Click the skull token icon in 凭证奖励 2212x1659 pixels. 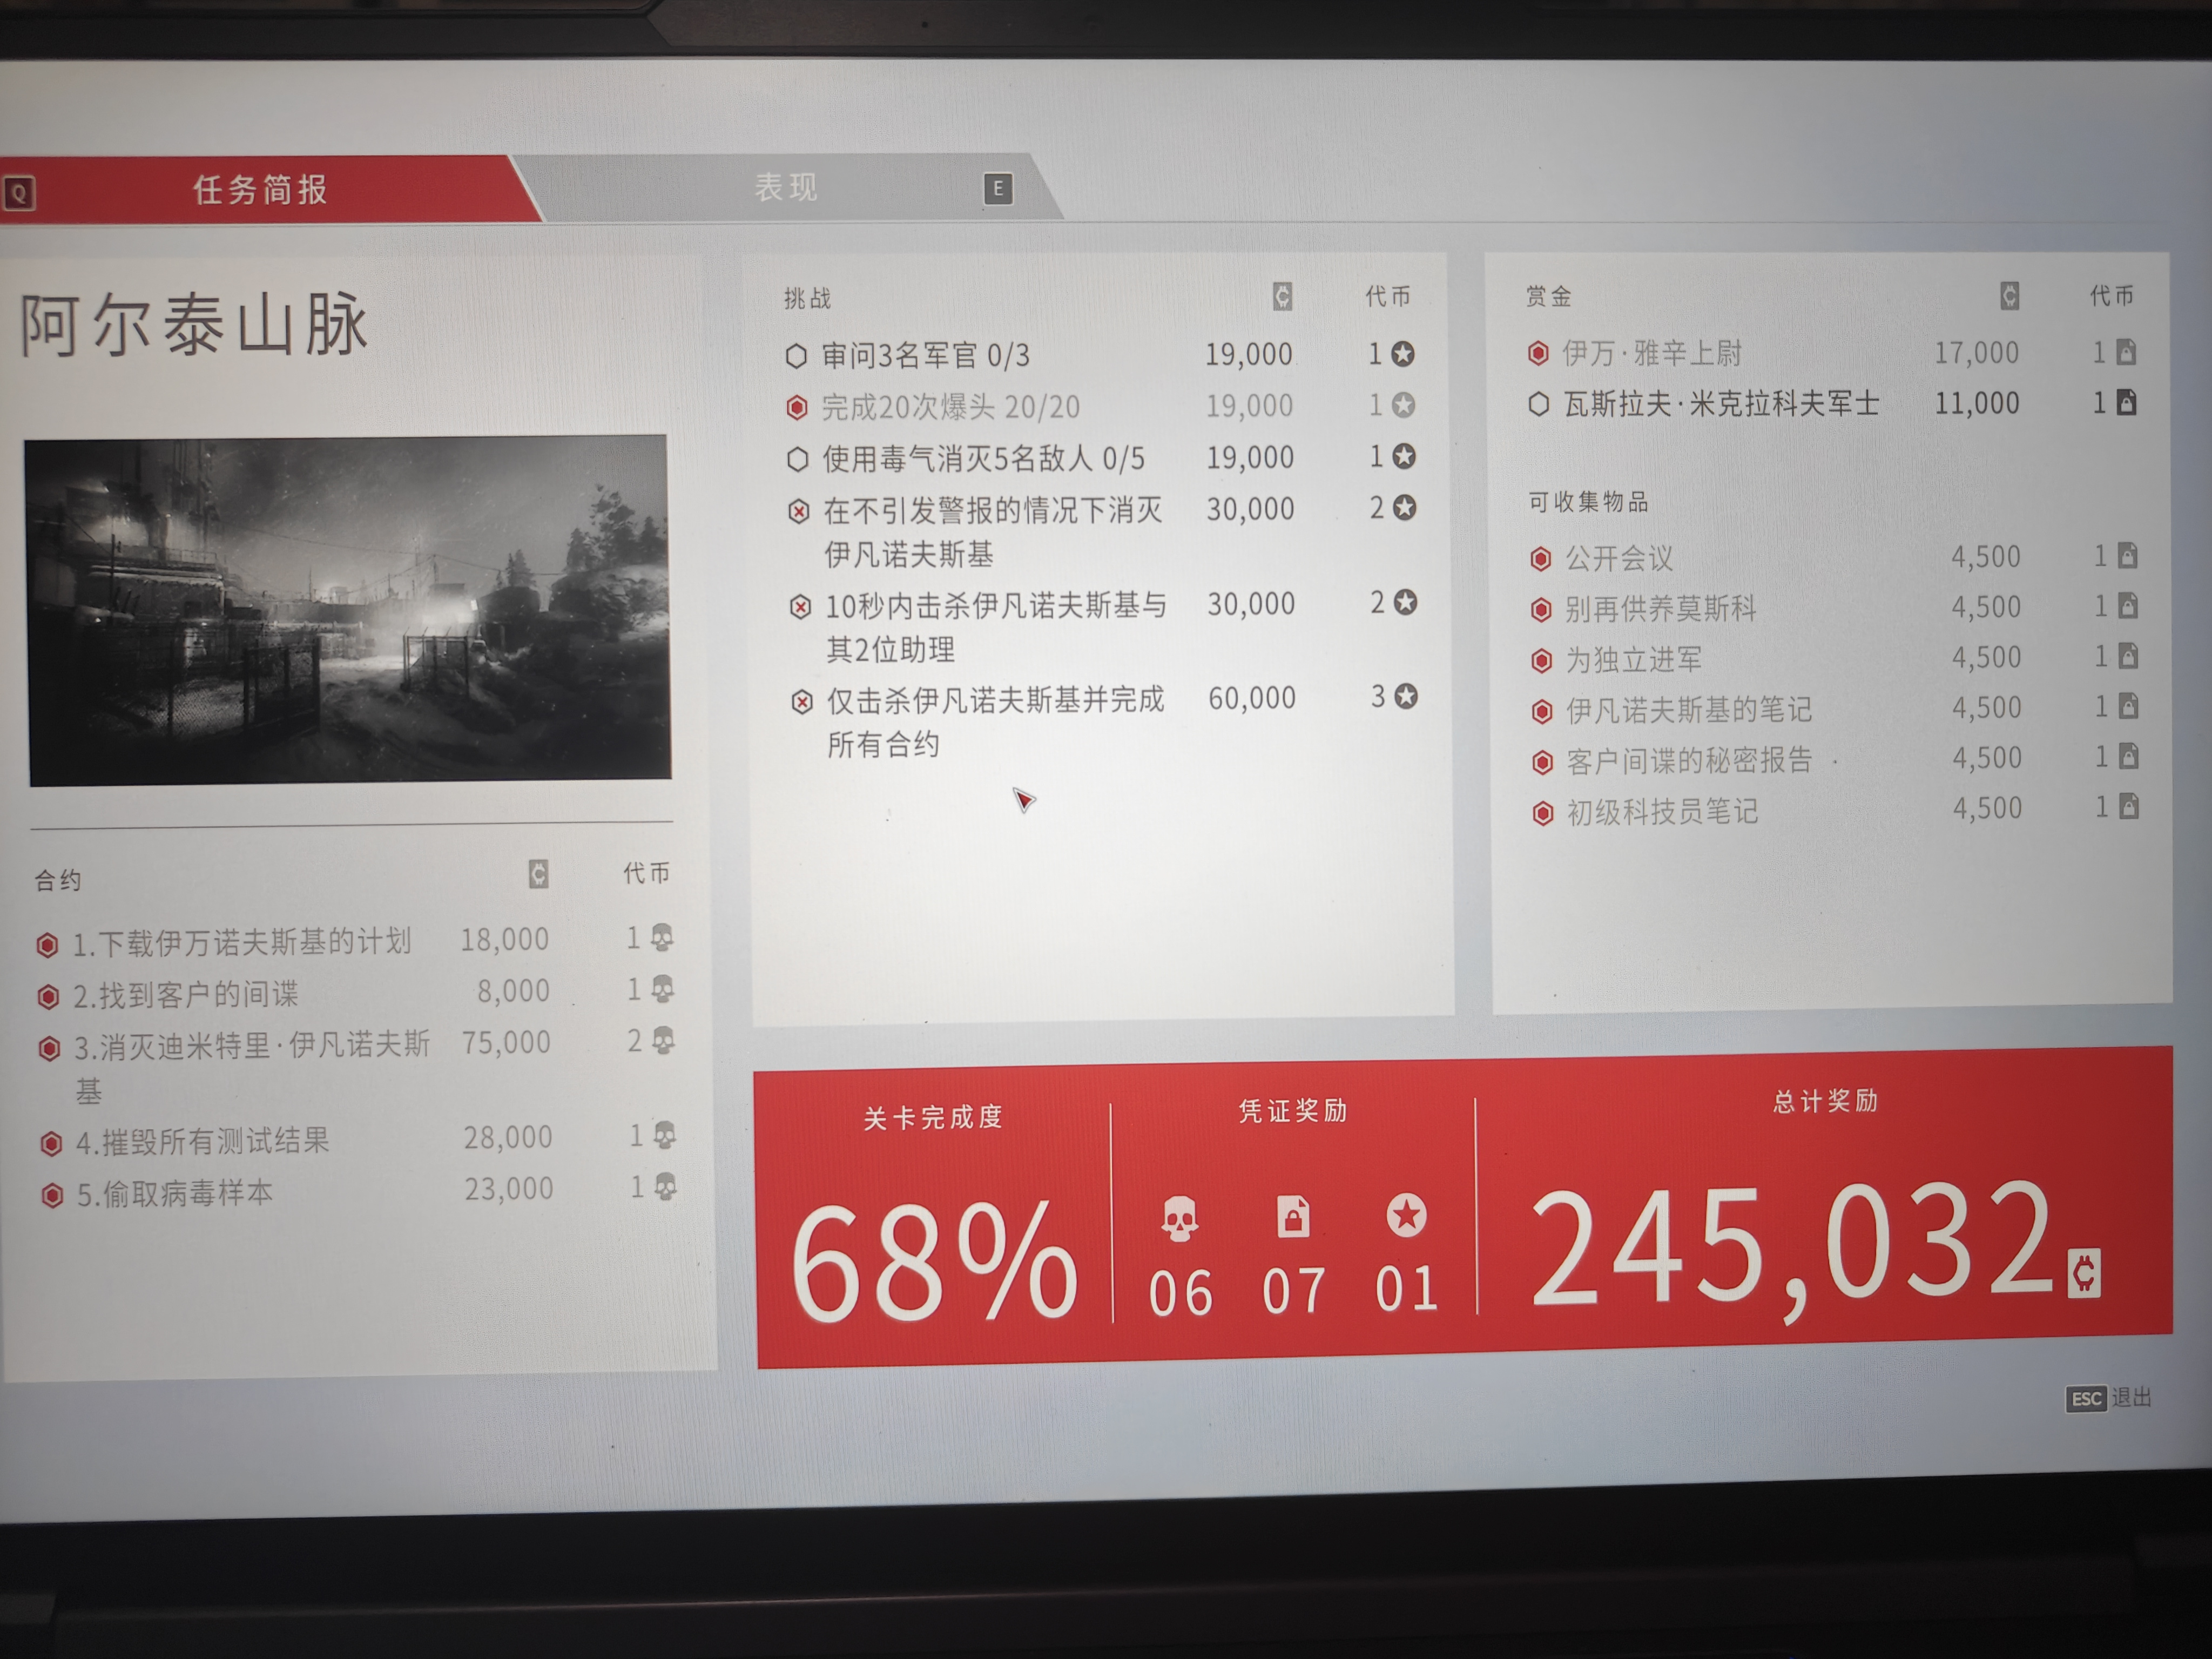(x=1179, y=1218)
